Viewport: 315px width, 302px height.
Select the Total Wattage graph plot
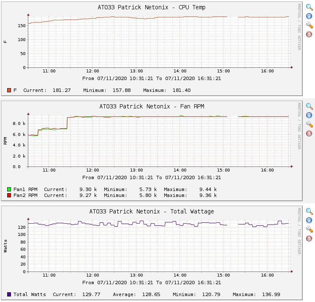click(159, 246)
